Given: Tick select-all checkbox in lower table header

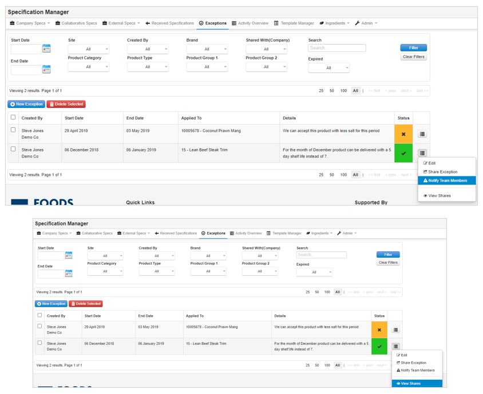Looking at the screenshot, I should [39, 315].
